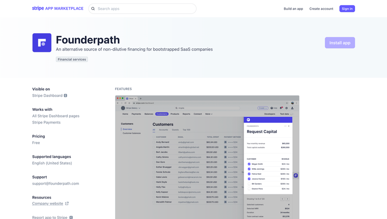In features screenshot, toggle Felicia Reid checkbox

click(249, 174)
